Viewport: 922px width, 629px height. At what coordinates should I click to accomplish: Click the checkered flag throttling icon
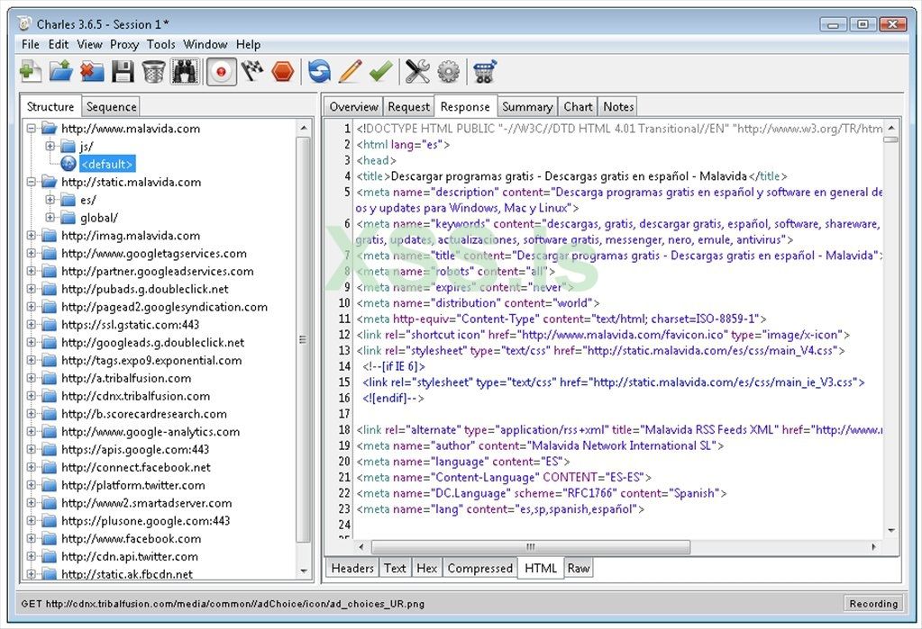click(252, 71)
